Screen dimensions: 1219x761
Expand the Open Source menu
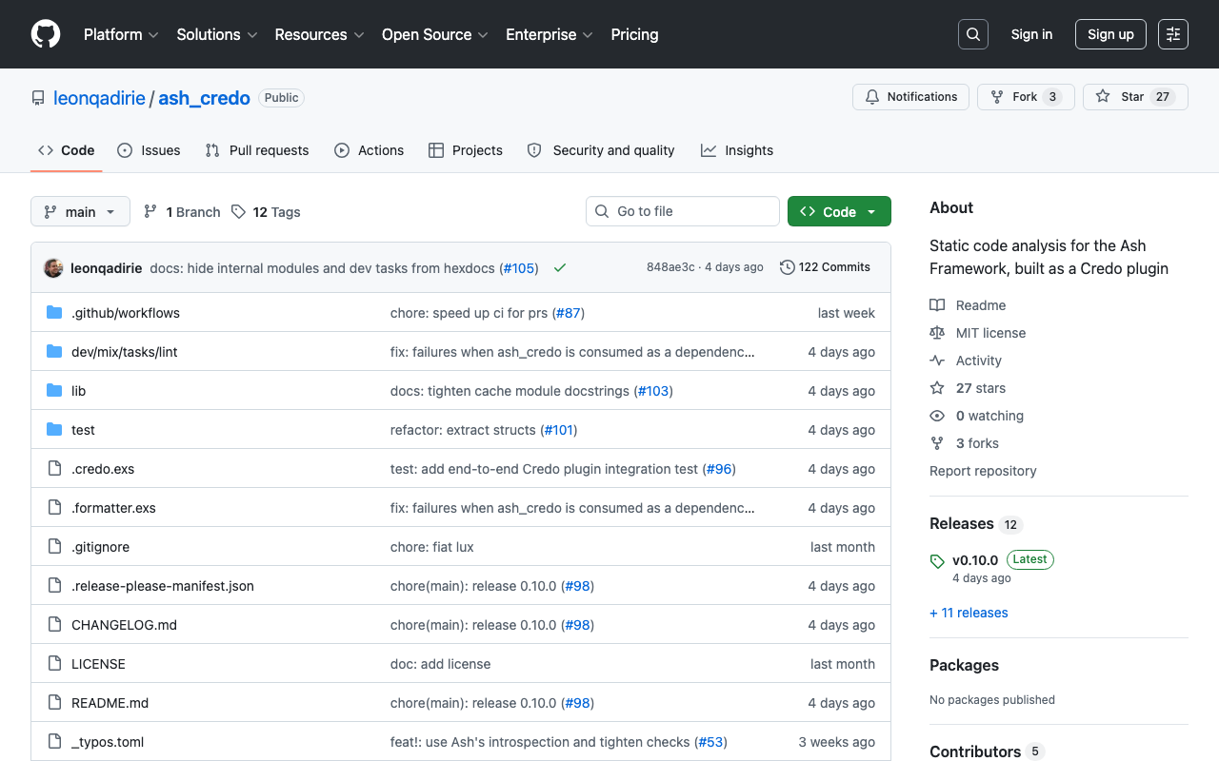435,34
